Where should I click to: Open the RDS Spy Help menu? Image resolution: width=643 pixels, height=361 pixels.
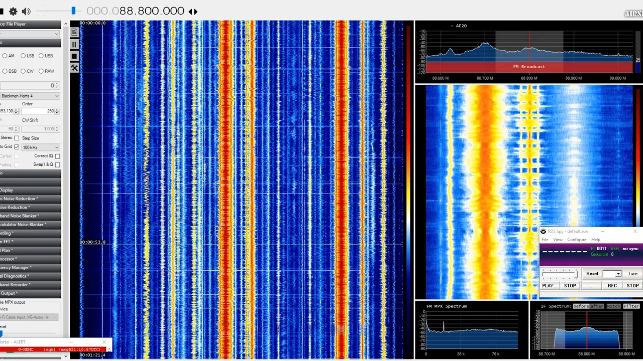click(x=596, y=240)
